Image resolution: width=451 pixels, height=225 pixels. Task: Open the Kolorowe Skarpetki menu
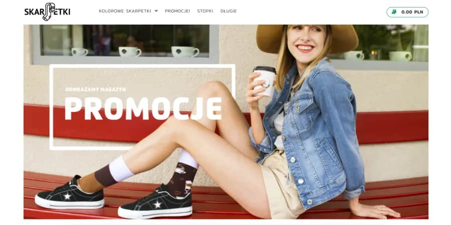pos(125,11)
